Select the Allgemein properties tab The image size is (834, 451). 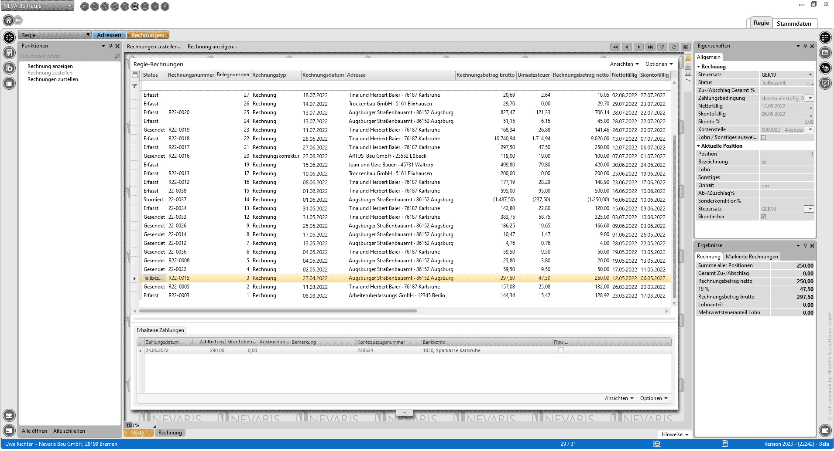point(709,57)
